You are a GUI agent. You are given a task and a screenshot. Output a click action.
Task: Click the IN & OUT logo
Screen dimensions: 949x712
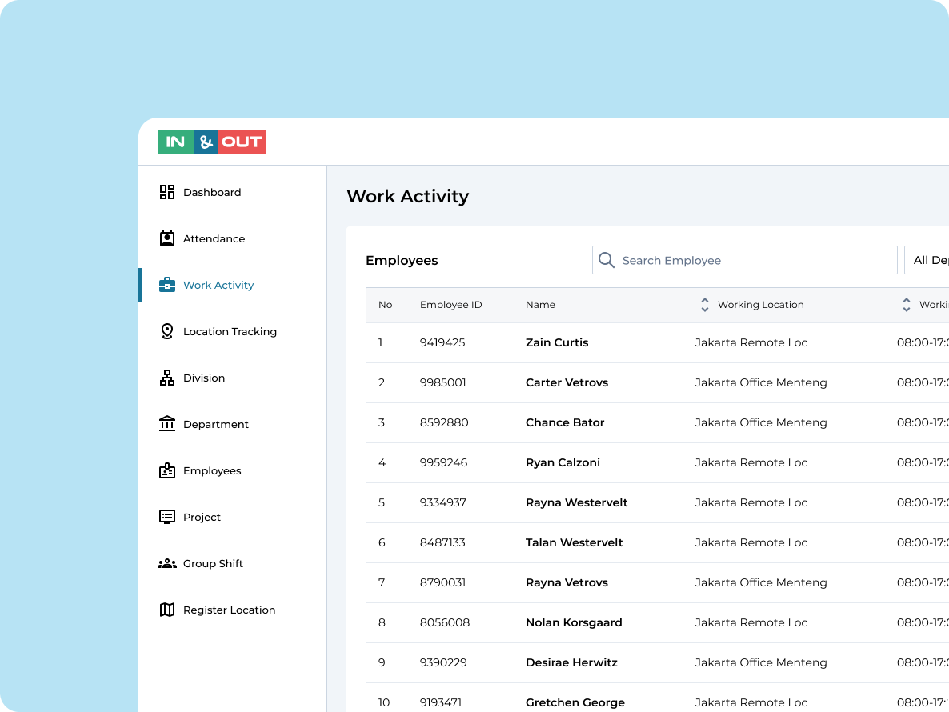tap(211, 142)
